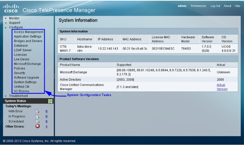
Task: Click the With Error meetings icon
Action: [37, 111]
